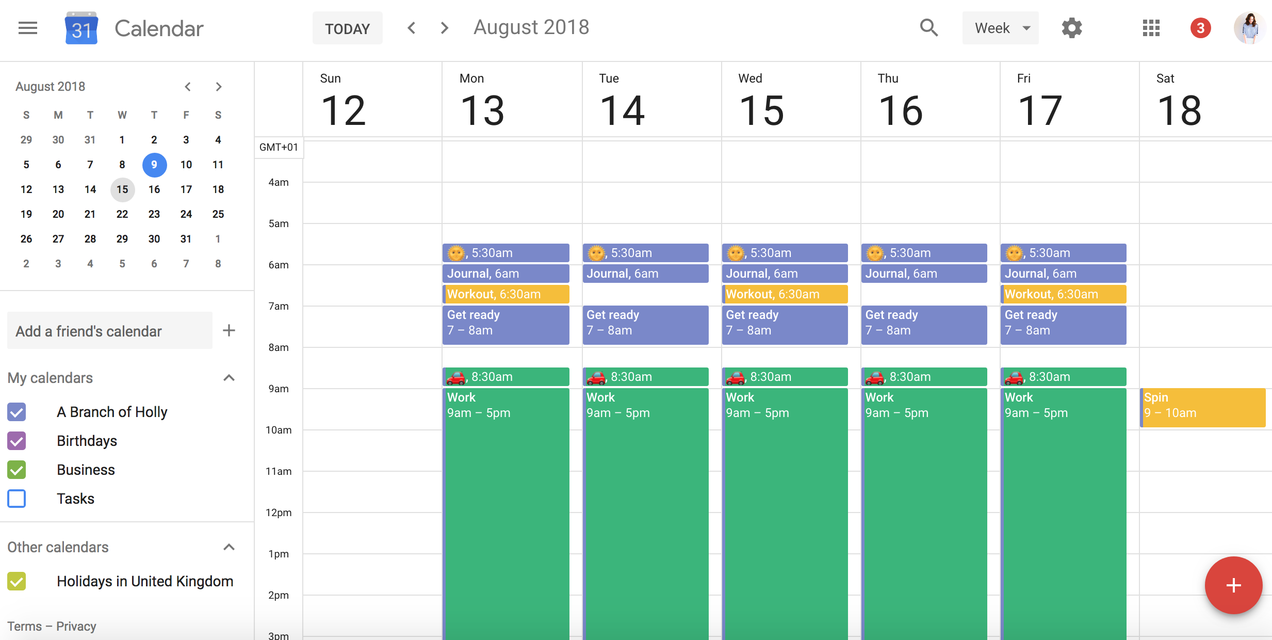This screenshot has width=1272, height=640.
Task: Click August 2018 mini calendar title
Action: point(50,87)
